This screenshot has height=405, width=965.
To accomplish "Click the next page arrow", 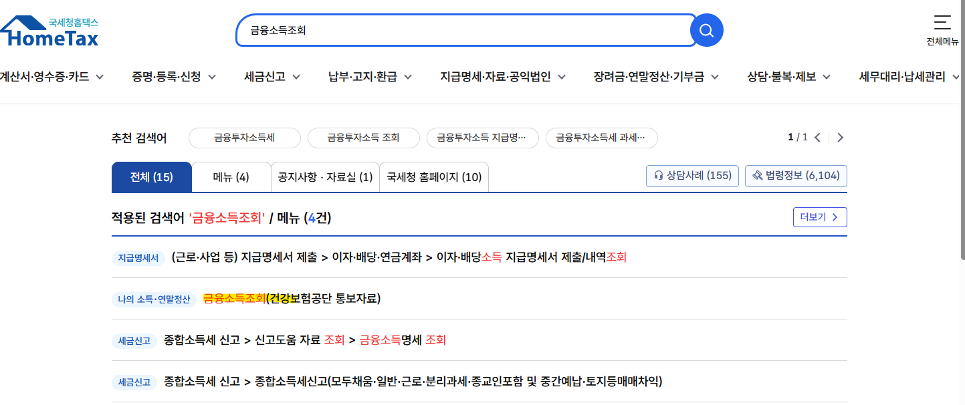I will click(x=840, y=136).
